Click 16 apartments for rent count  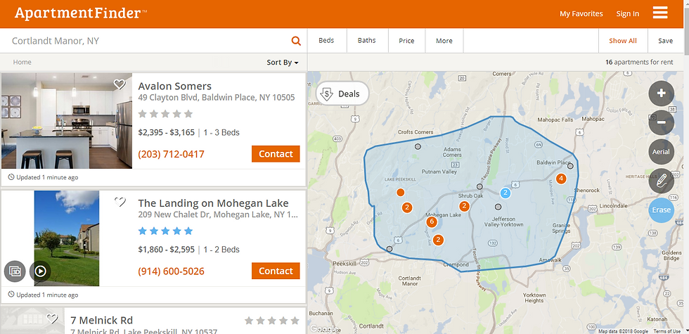coord(639,63)
